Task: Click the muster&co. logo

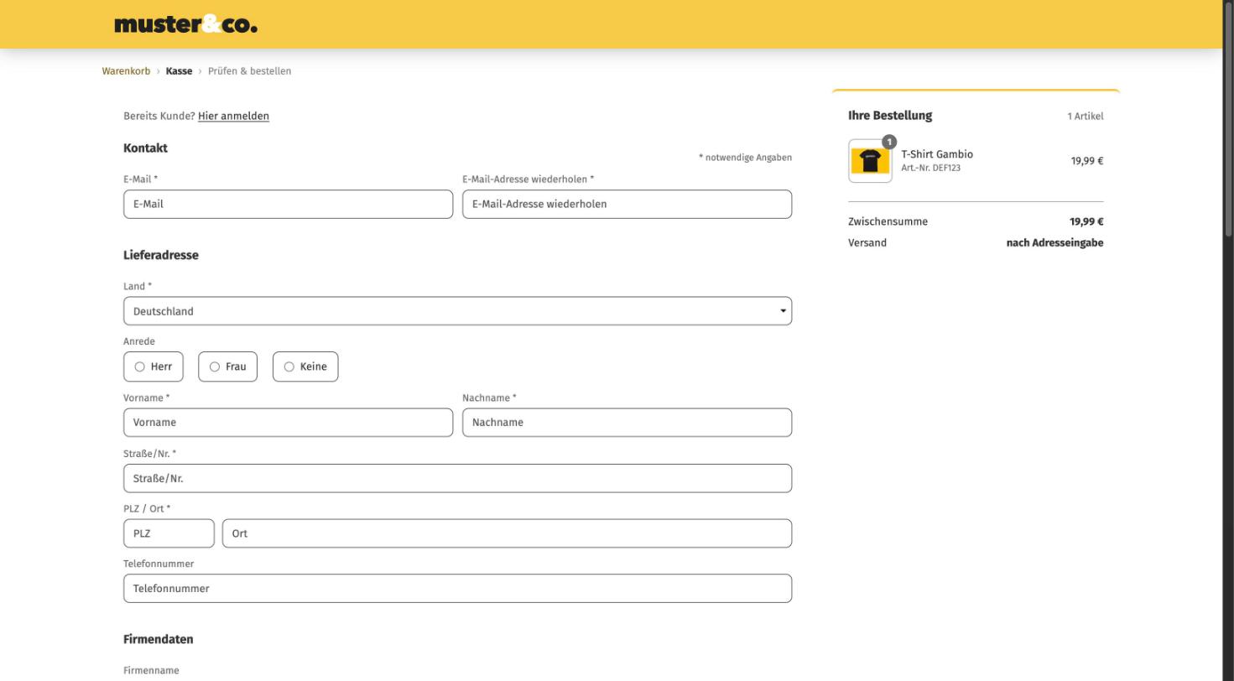Action: (185, 24)
